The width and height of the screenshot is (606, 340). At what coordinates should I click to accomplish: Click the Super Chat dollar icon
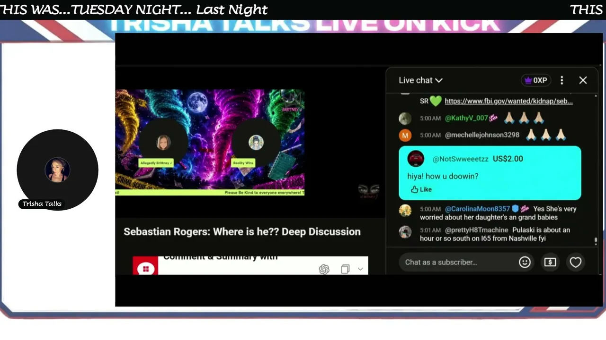click(x=550, y=262)
